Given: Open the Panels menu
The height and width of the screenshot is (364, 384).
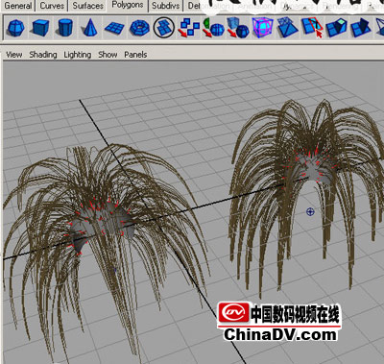Looking at the screenshot, I should point(135,55).
